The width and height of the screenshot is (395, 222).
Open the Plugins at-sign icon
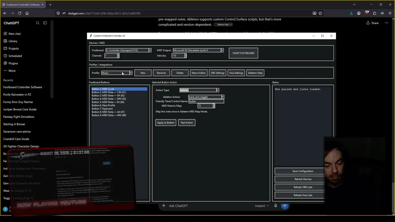tap(5, 63)
